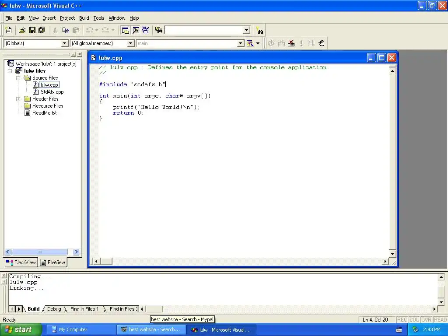Click the Search binoculars icon
Viewport: 448px width, 336px height.
tap(260, 31)
